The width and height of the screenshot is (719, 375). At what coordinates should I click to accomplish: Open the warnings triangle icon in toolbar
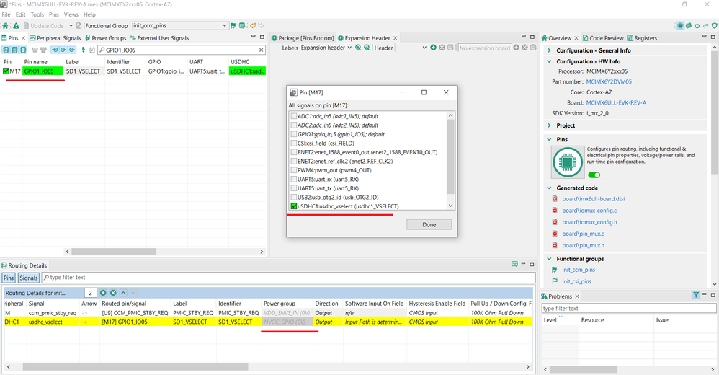click(16, 26)
